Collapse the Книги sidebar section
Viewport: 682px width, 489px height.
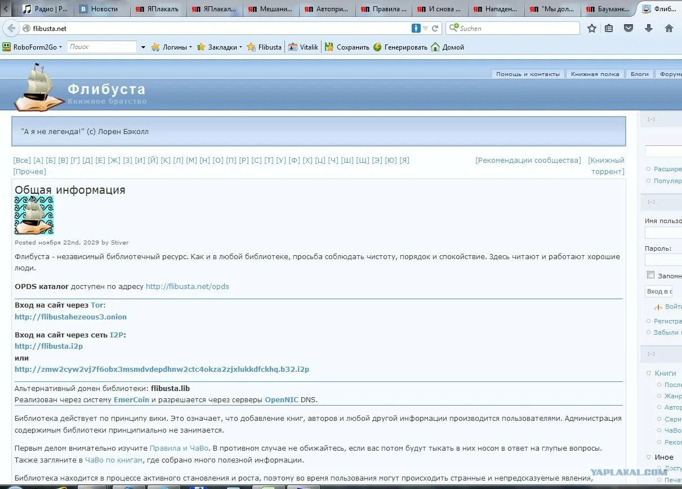pos(648,374)
